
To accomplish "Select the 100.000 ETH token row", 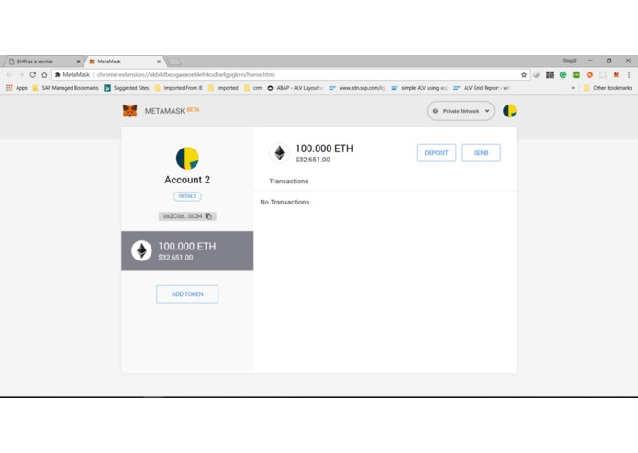I will (x=187, y=250).
